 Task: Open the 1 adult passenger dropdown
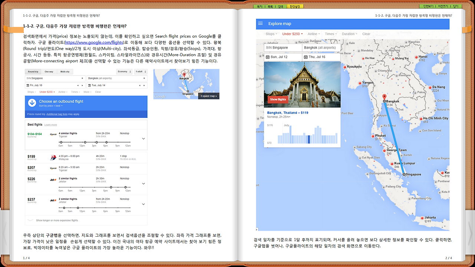(x=141, y=72)
